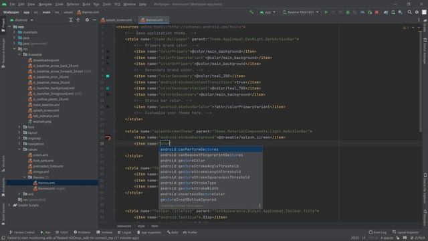Click Sync Project with Gradle Files icon
428x241 pixels.
tap(386, 12)
